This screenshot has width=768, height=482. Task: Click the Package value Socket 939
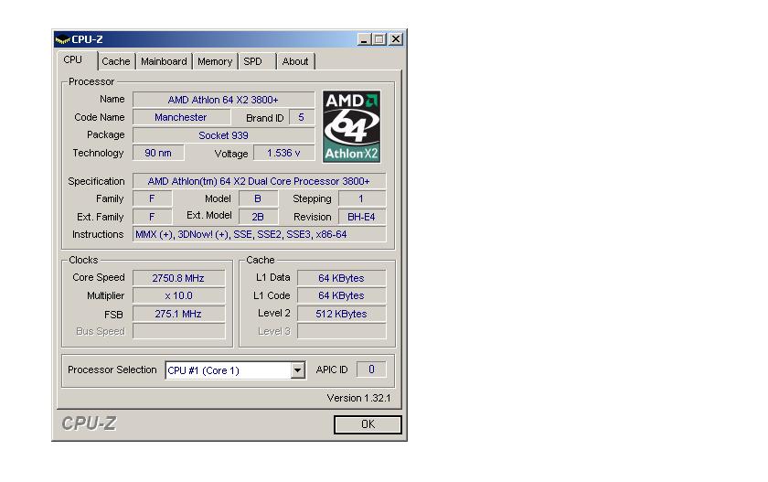pyautogui.click(x=223, y=135)
